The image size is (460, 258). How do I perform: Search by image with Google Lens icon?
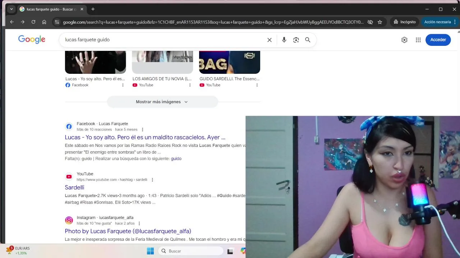coord(296,40)
